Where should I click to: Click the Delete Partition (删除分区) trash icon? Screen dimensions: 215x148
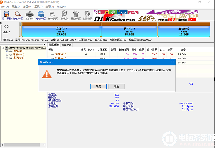[x=76, y=16]
